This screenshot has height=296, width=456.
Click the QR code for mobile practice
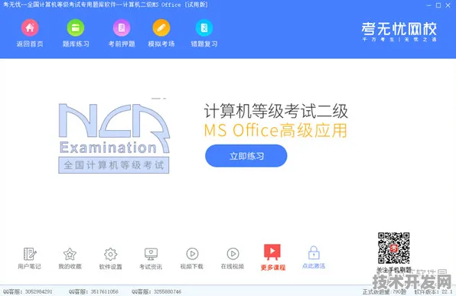pyautogui.click(x=394, y=248)
